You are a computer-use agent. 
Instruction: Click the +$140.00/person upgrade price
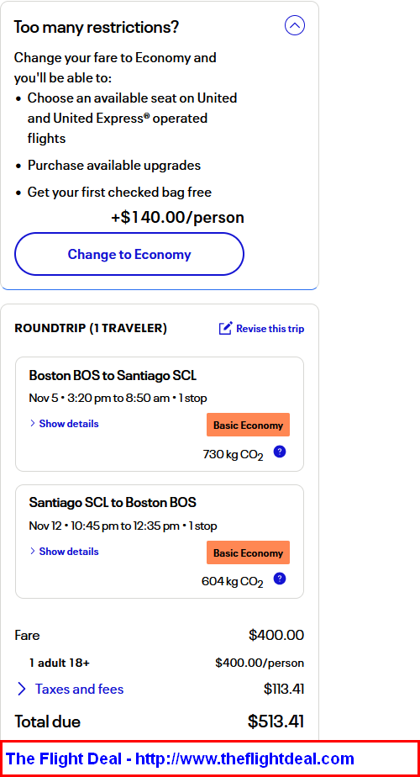tap(178, 217)
